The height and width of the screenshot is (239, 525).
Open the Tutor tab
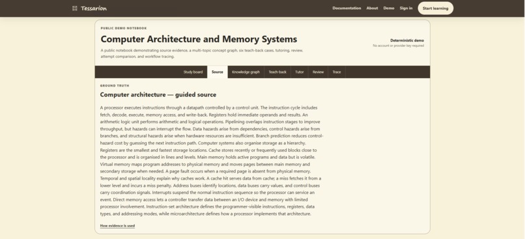coord(300,72)
